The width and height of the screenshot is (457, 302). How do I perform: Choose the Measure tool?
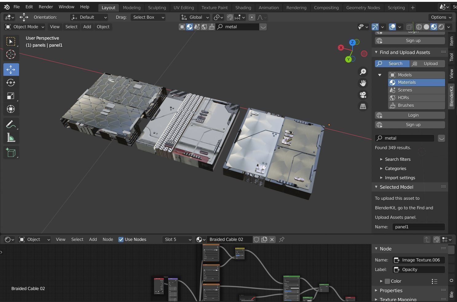11,137
